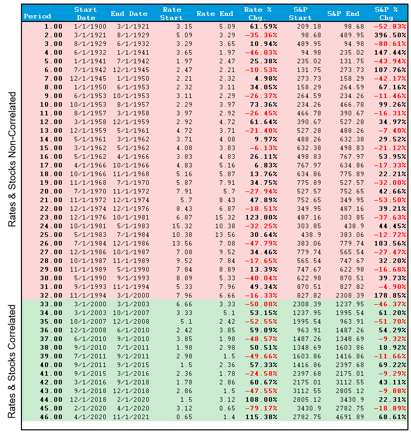
Task: Select the Rates & Stocks Non-Correlated label
Action: [12, 159]
